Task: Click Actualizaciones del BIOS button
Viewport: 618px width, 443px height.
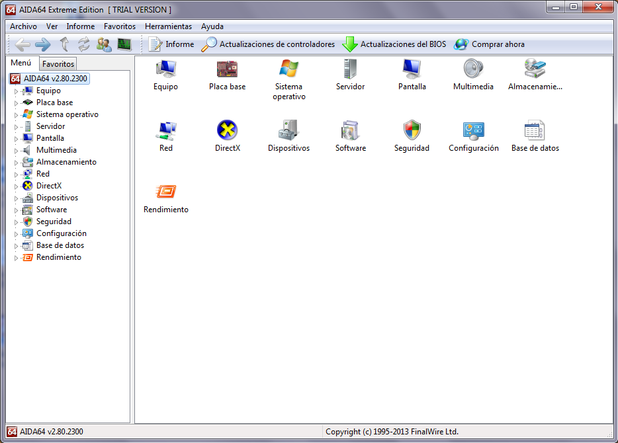Action: click(x=394, y=44)
